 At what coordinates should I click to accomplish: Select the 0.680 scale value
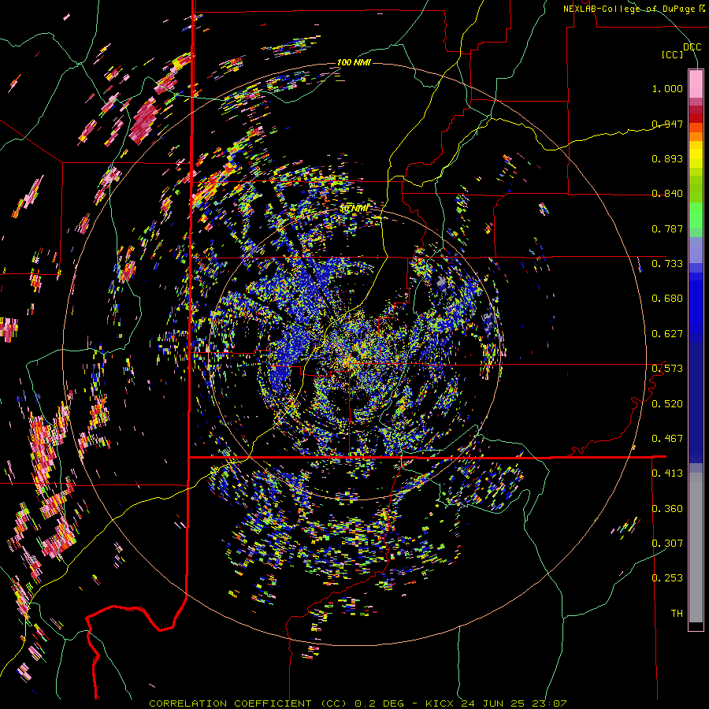point(667,299)
